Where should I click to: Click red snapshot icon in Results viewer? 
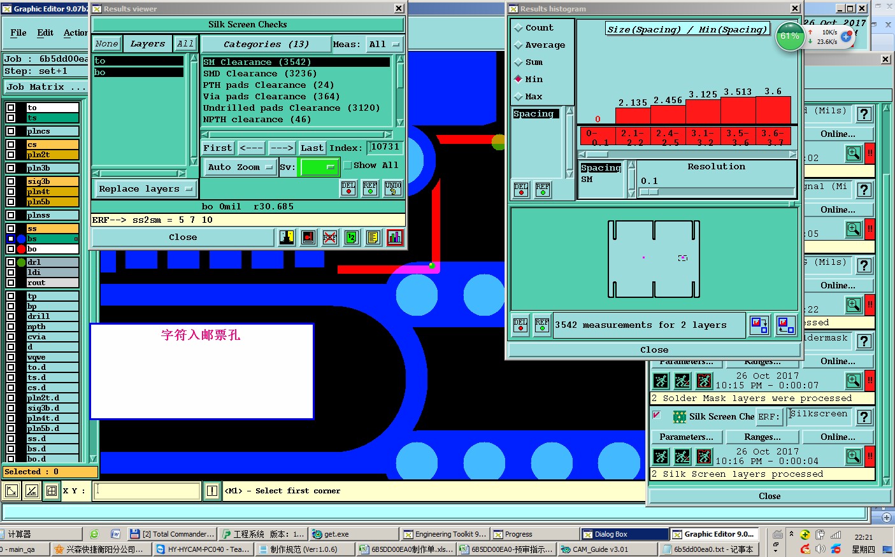[308, 237]
